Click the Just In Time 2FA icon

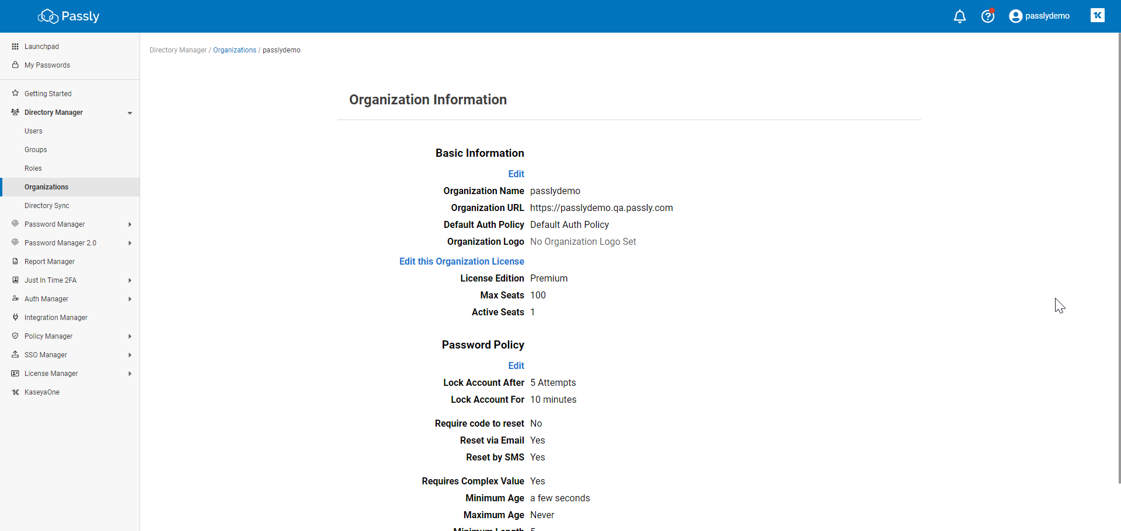point(15,280)
